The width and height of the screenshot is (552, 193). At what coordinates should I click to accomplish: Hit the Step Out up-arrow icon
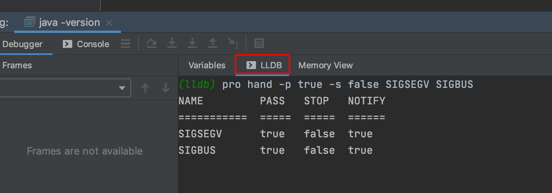212,44
